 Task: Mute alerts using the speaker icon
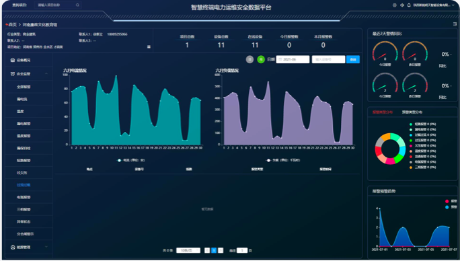(402, 5)
